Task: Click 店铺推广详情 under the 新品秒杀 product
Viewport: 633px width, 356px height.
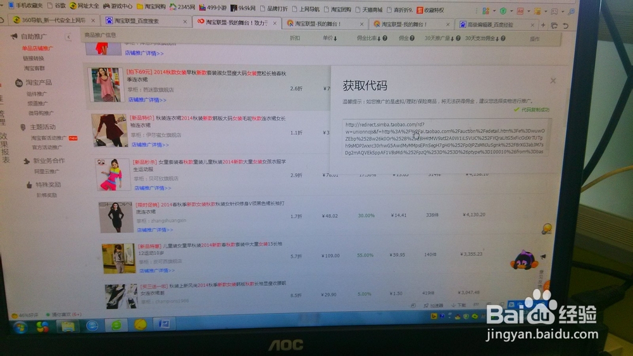Action: click(153, 188)
